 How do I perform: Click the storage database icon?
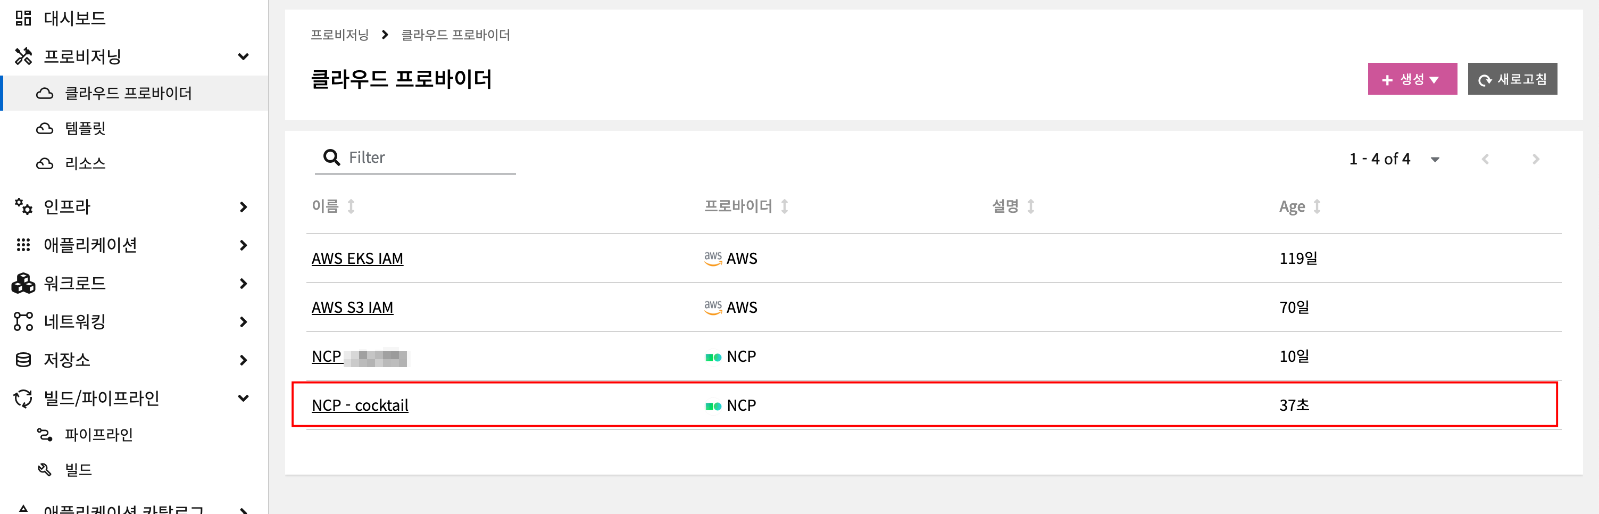click(x=23, y=360)
